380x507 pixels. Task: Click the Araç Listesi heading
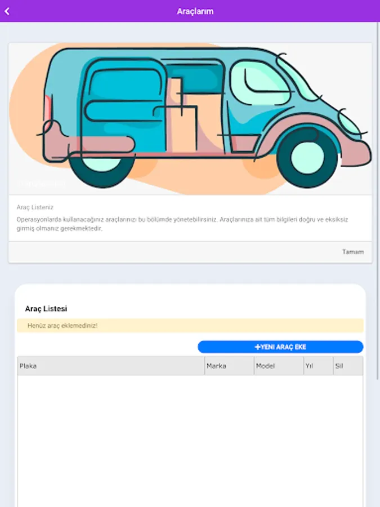pyautogui.click(x=46, y=309)
